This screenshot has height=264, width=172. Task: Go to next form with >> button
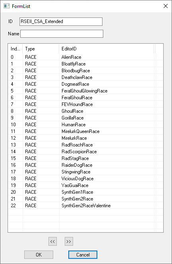[69, 241]
